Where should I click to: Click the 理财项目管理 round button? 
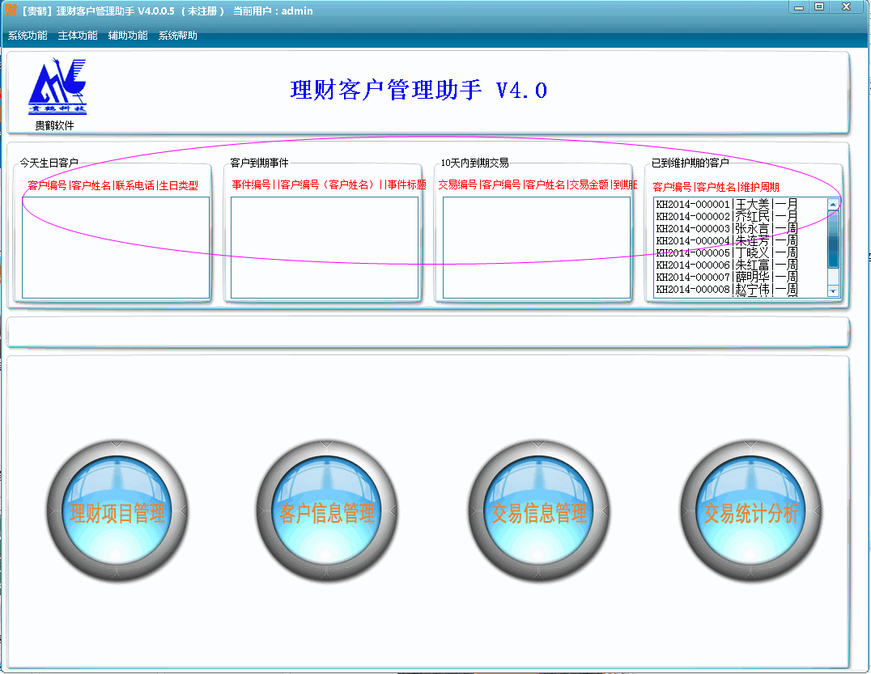117,511
